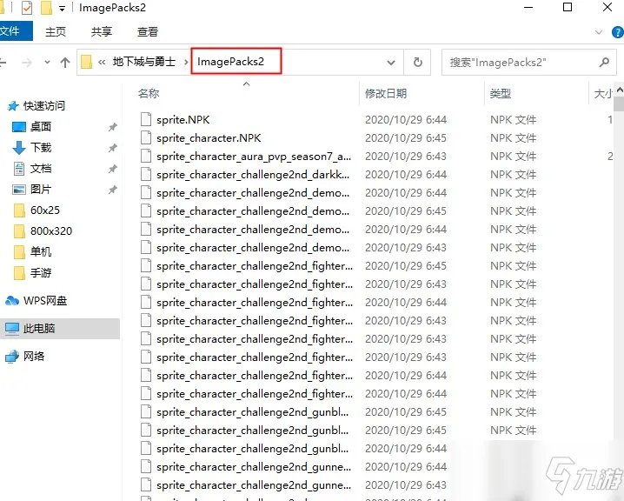The image size is (624, 501).
Task: Expand hidden path with double chevron
Action: (x=102, y=62)
